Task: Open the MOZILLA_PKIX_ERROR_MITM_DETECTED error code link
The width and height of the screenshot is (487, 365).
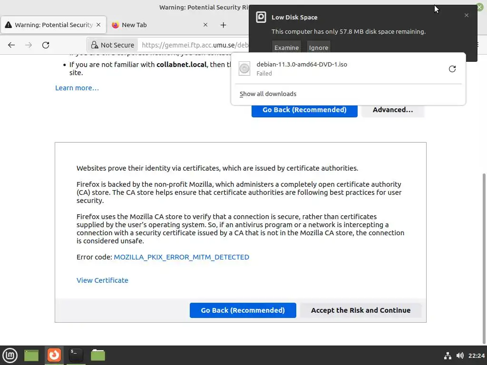Action: coord(181,257)
